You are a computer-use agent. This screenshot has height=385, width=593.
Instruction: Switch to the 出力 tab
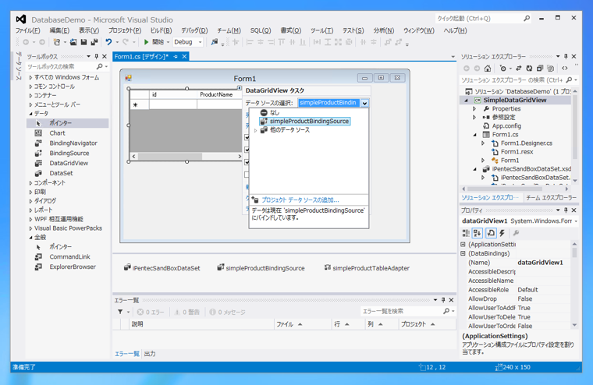[150, 354]
